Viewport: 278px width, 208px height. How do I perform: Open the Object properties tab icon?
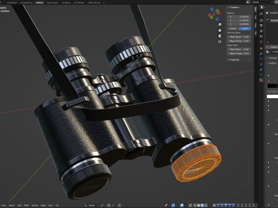pos(261,49)
